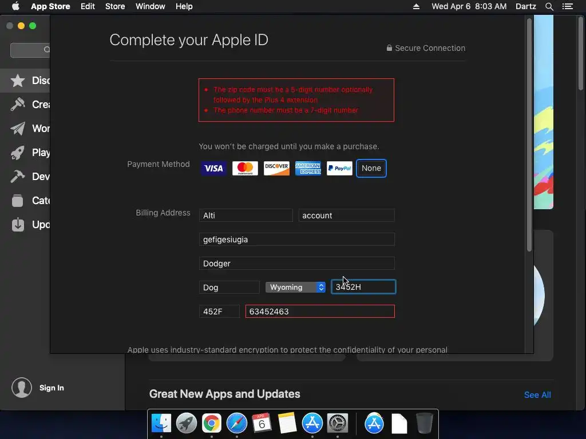
Task: Open Notes from the Dock
Action: [x=287, y=423]
